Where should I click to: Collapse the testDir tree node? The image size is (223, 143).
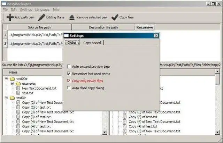tap(6, 98)
